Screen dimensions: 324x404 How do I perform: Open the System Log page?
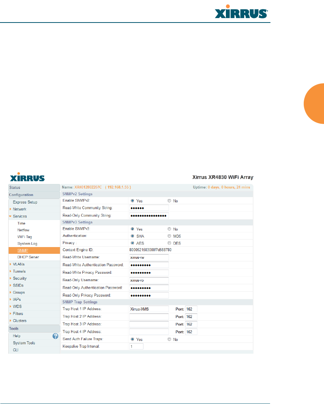(27, 243)
